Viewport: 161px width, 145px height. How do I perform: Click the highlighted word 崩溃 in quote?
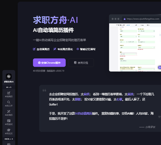[x=130, y=94]
